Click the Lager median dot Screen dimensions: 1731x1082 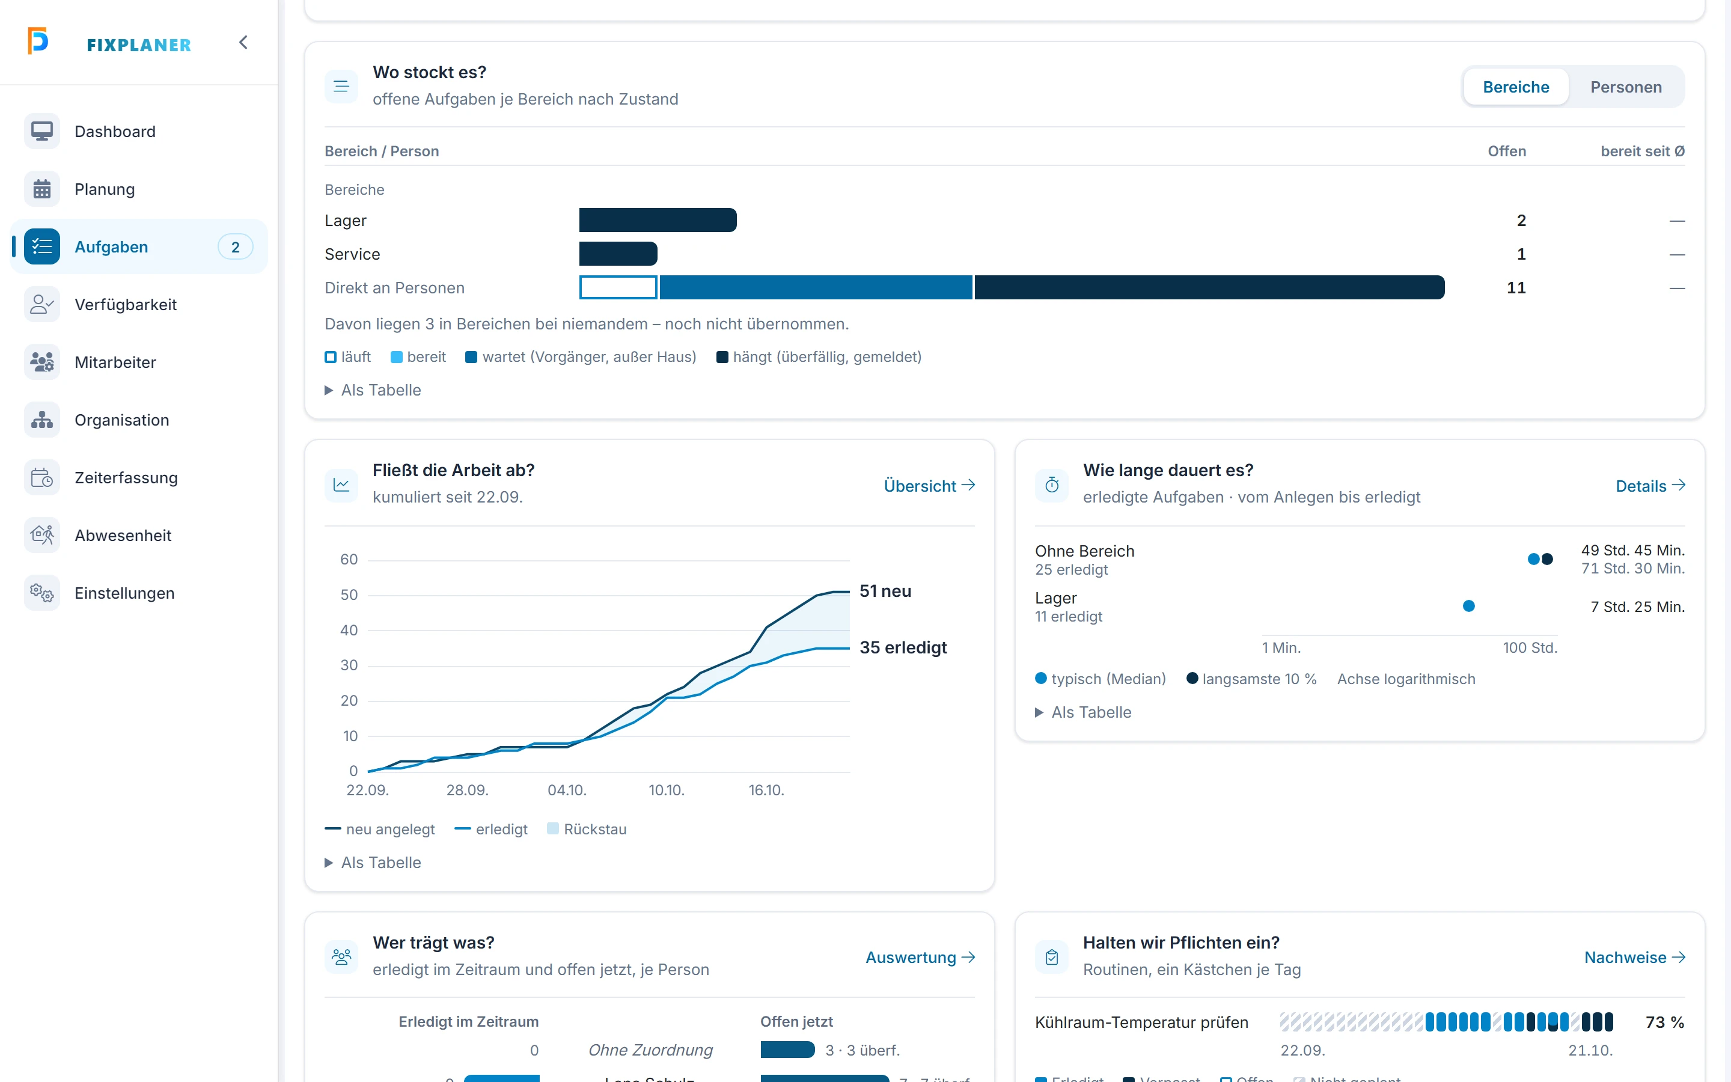point(1468,606)
